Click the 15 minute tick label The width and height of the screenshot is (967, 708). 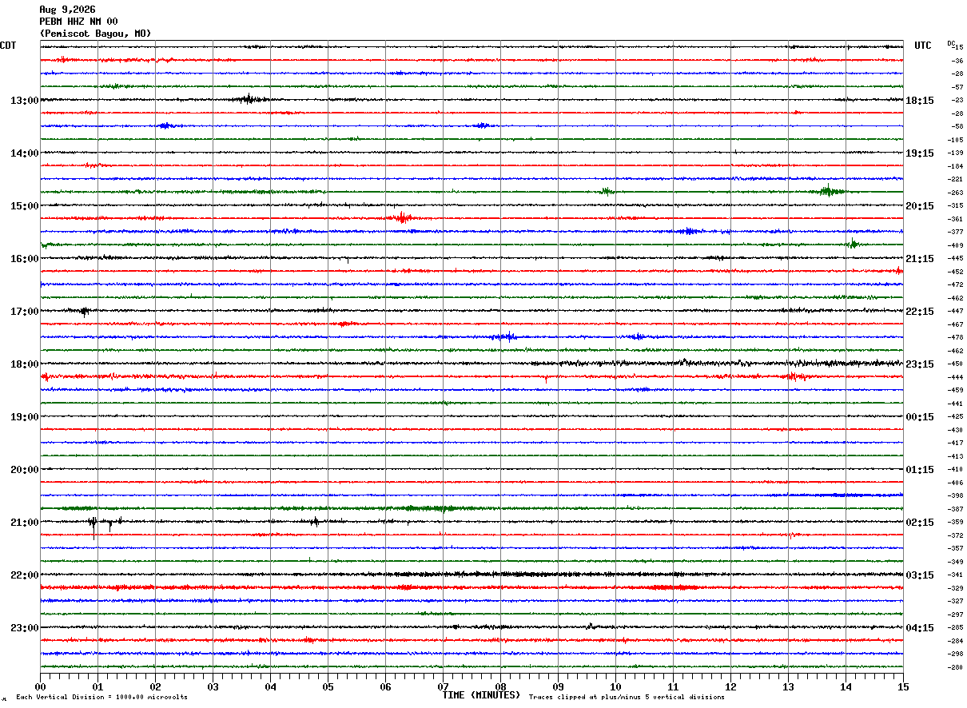point(903,686)
